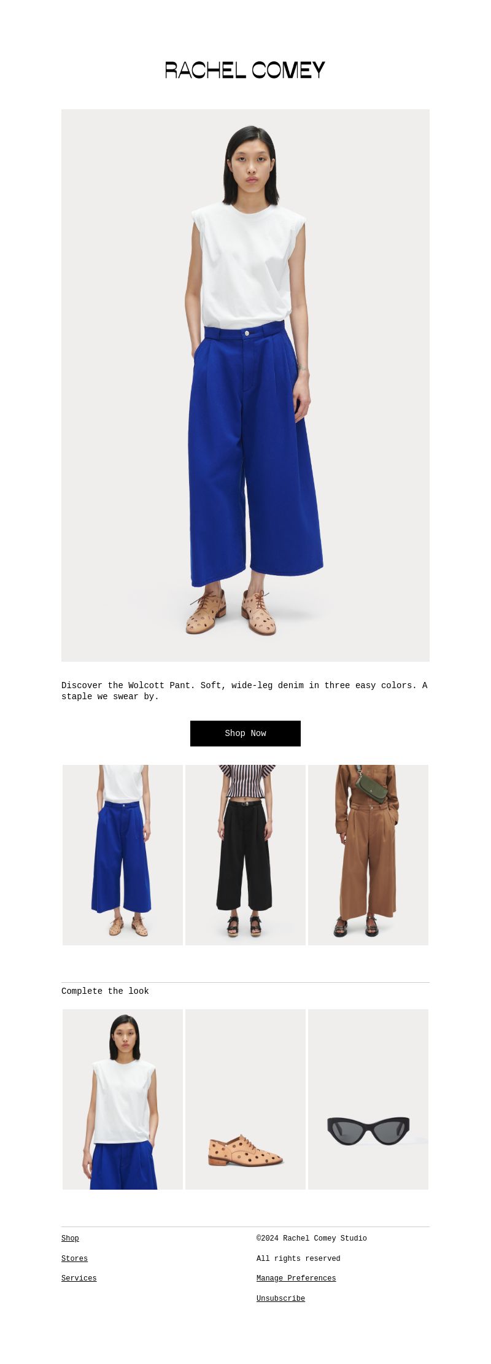Click the ©2024 Rachel Comey Studio text
This screenshot has height=1364, width=491.
(x=312, y=1239)
